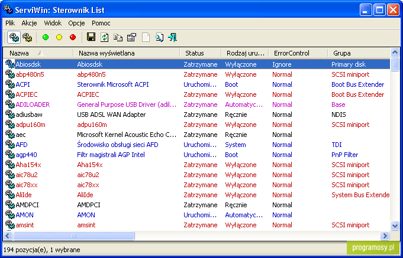Click the gear icon beside AFD

point(10,145)
